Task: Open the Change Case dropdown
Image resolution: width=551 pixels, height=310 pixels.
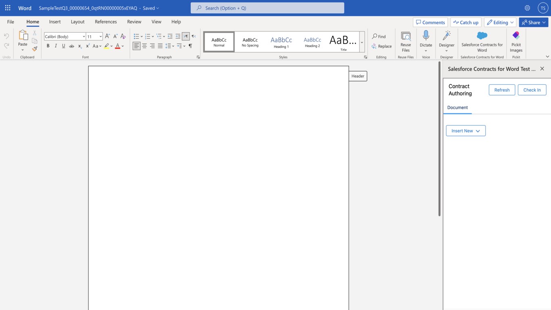Action: click(96, 46)
